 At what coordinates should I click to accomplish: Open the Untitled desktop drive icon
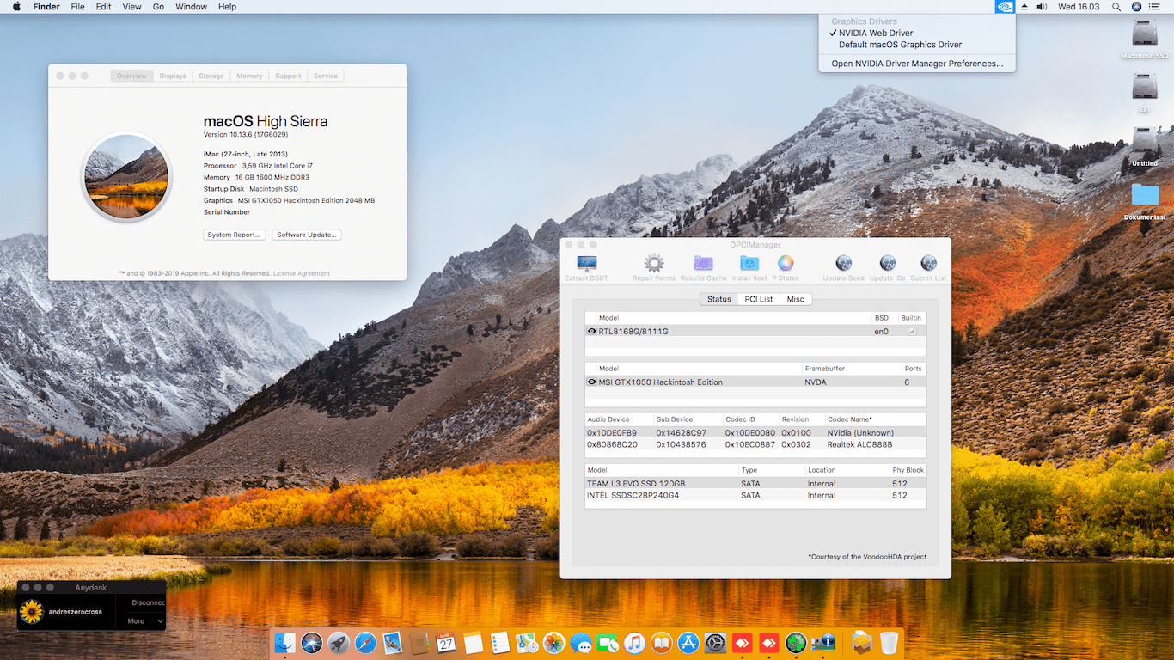click(1145, 141)
